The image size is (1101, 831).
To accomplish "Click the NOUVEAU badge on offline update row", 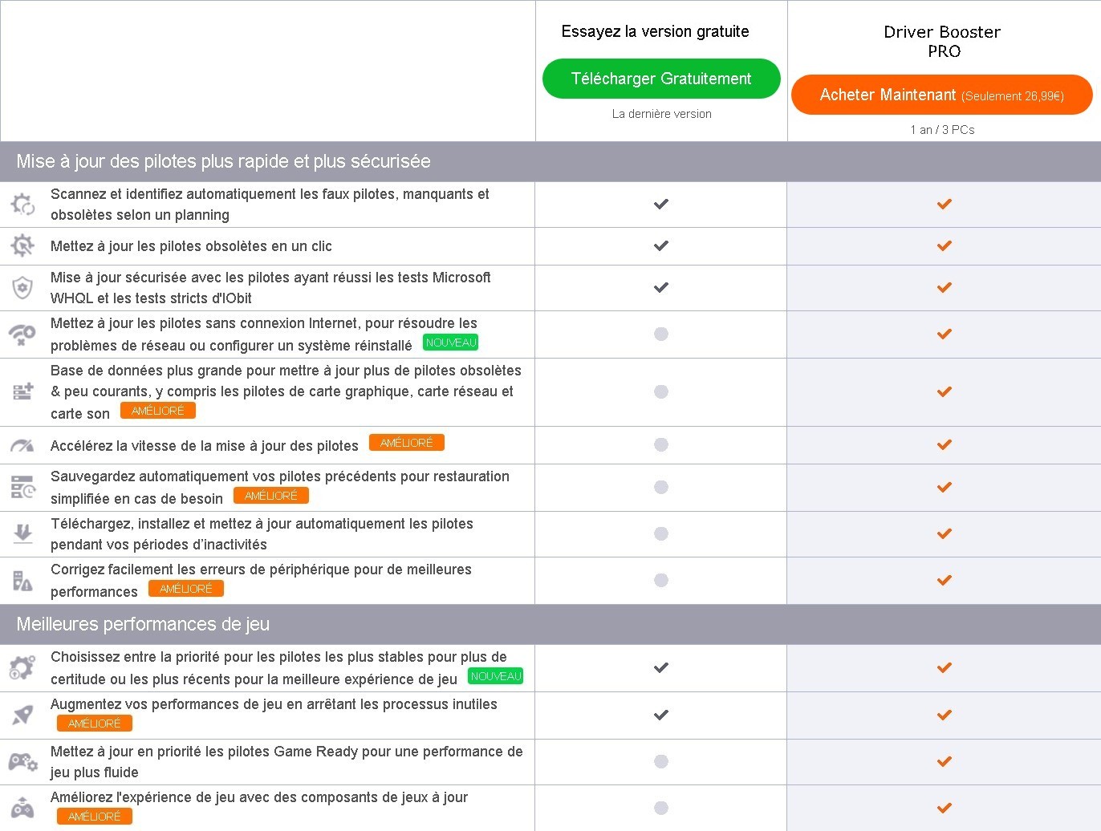I will point(451,343).
